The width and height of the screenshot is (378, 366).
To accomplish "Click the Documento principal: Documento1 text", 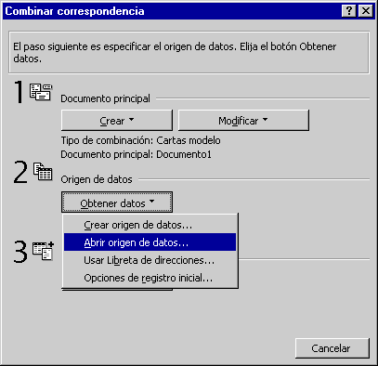I will (136, 154).
